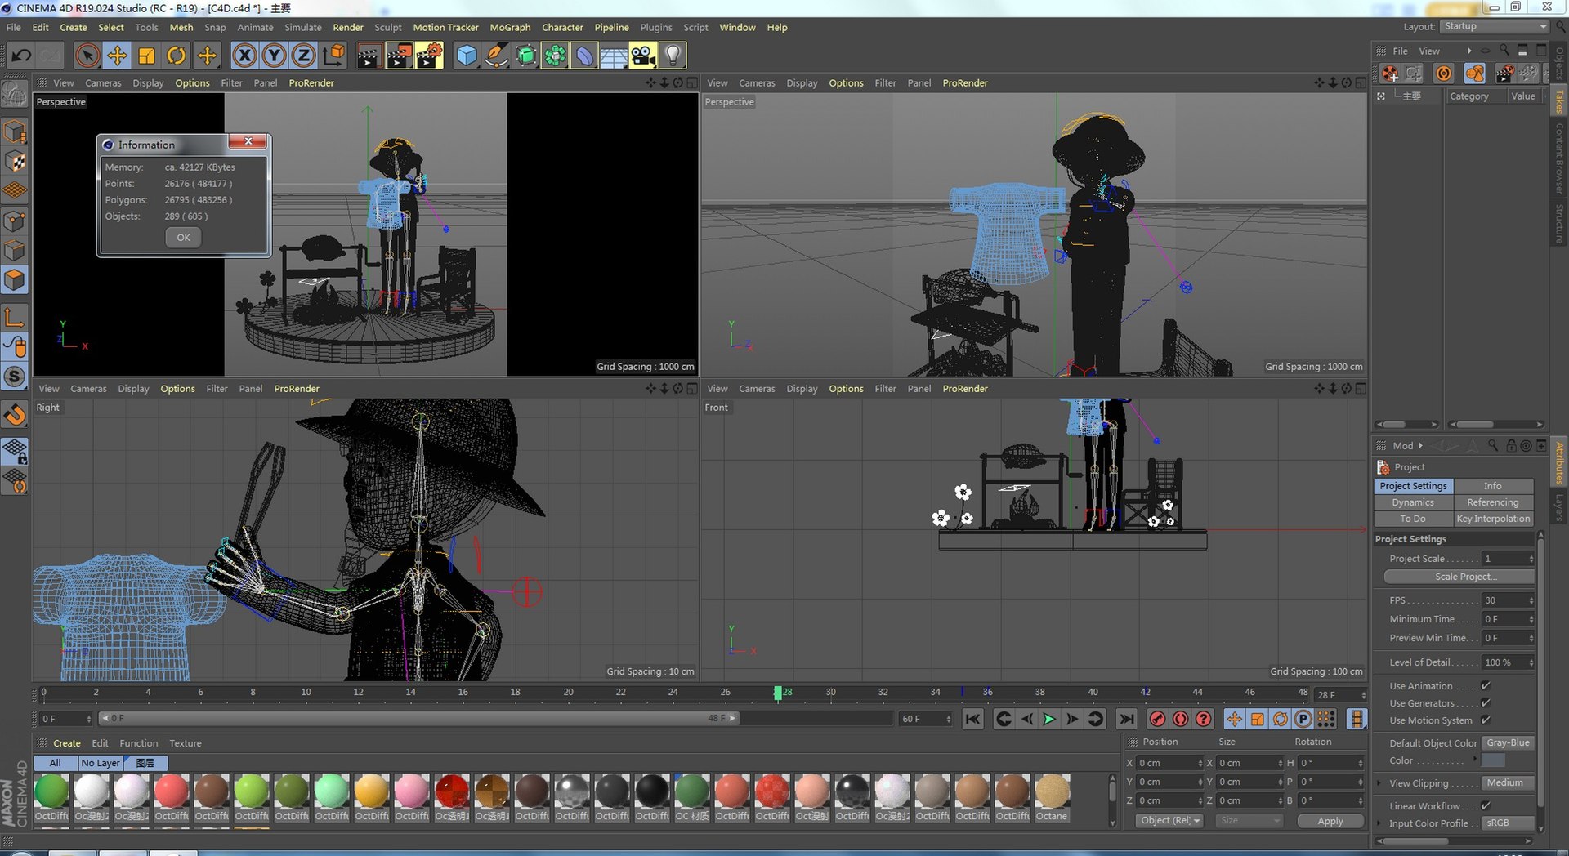Expand the Color disclosure triangle
This screenshot has height=856, width=1569.
pos(1475,760)
